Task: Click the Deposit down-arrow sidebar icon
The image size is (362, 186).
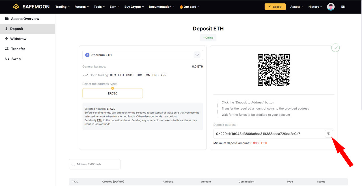Action: click(x=7, y=29)
